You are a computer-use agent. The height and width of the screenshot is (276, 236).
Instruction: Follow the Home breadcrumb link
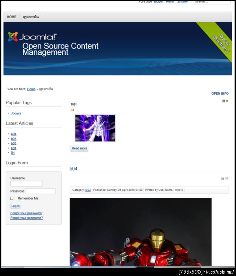tap(31, 89)
